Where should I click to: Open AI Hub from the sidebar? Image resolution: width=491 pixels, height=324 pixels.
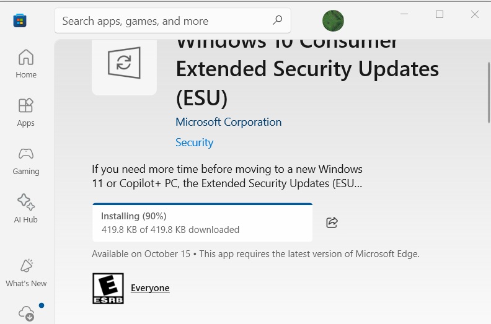point(26,209)
